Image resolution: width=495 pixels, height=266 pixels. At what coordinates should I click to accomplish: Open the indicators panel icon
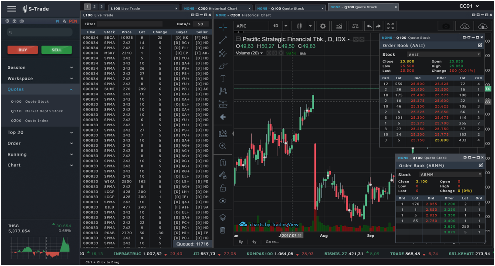point(339,26)
